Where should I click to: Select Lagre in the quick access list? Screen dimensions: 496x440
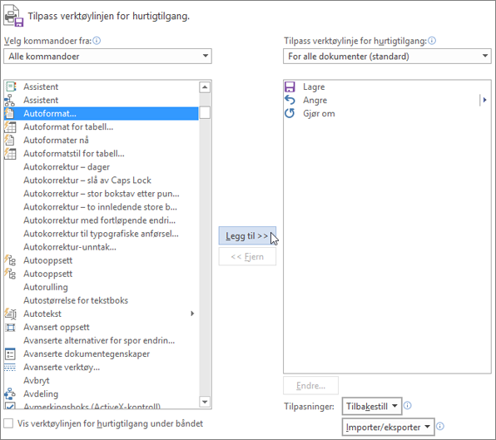pos(387,87)
